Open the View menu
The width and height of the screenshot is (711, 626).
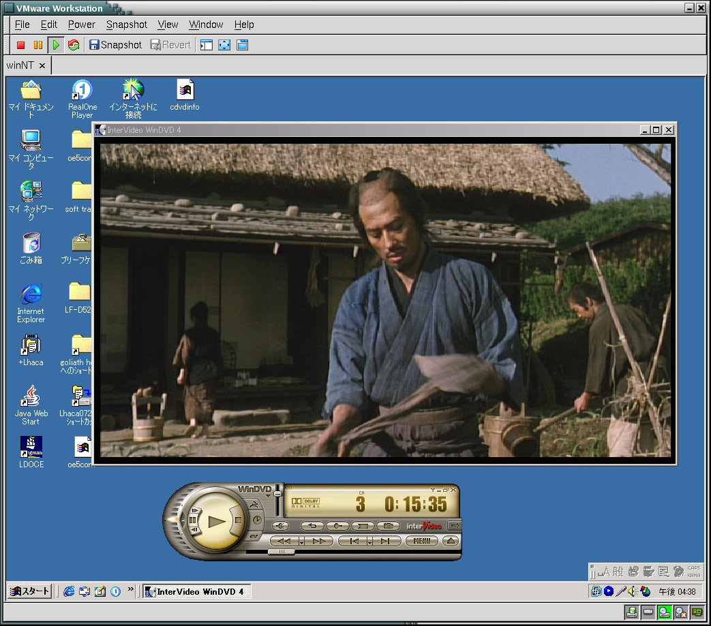(x=168, y=25)
